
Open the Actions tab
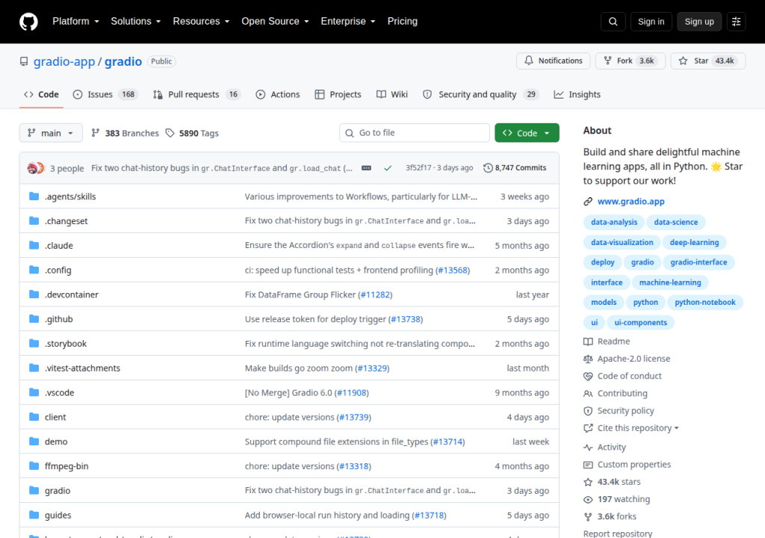[x=278, y=95]
